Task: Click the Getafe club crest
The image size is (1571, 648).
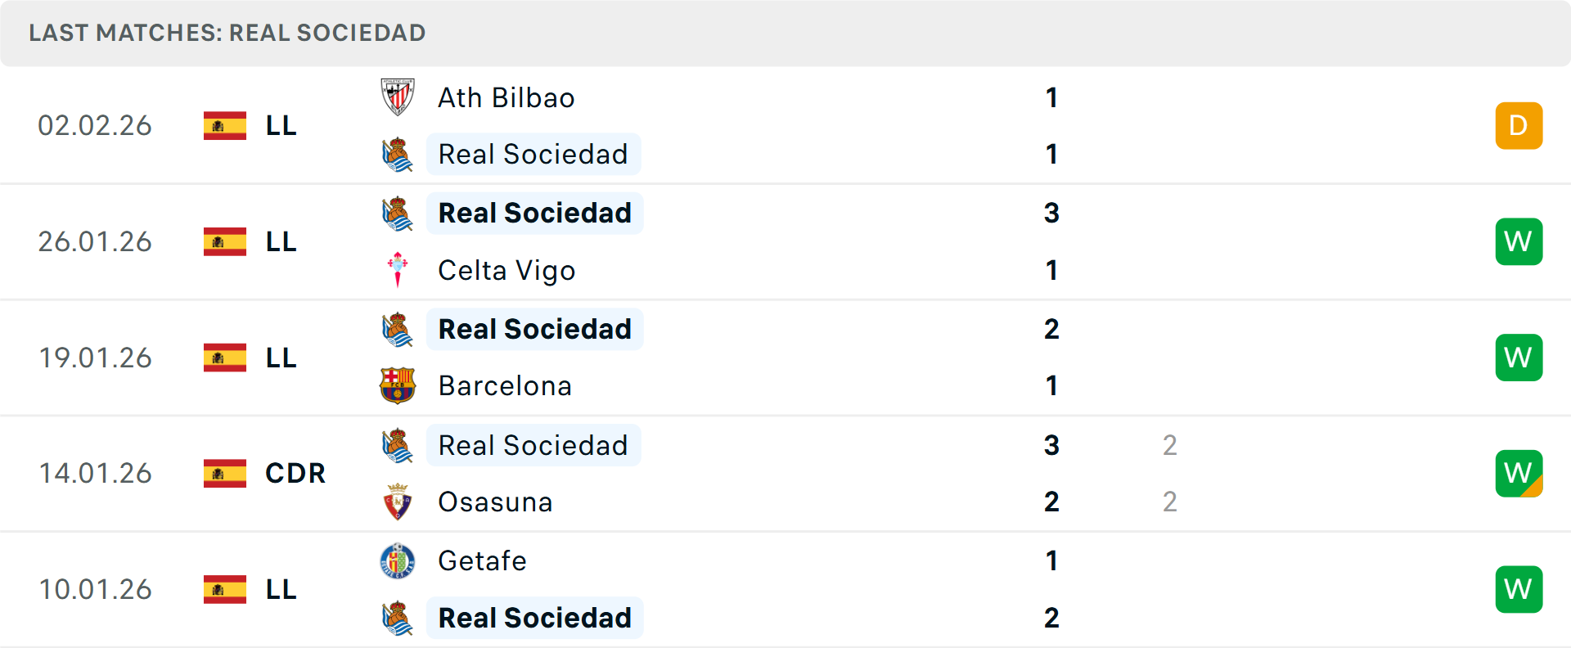Action: pyautogui.click(x=398, y=561)
